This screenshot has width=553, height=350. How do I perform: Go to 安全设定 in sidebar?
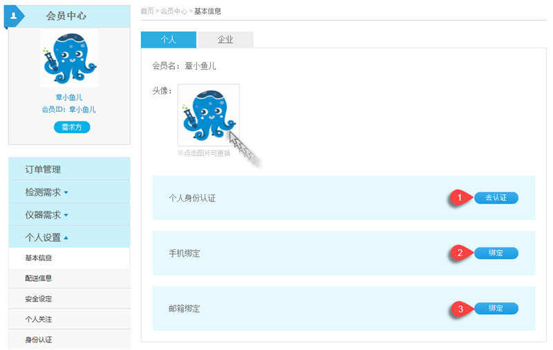(x=39, y=299)
